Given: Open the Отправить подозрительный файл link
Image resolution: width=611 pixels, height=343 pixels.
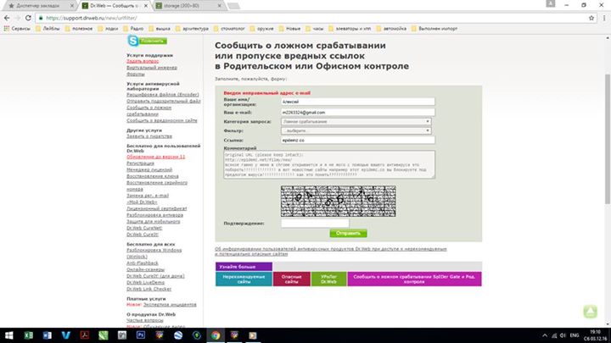Looking at the screenshot, I should tap(164, 101).
